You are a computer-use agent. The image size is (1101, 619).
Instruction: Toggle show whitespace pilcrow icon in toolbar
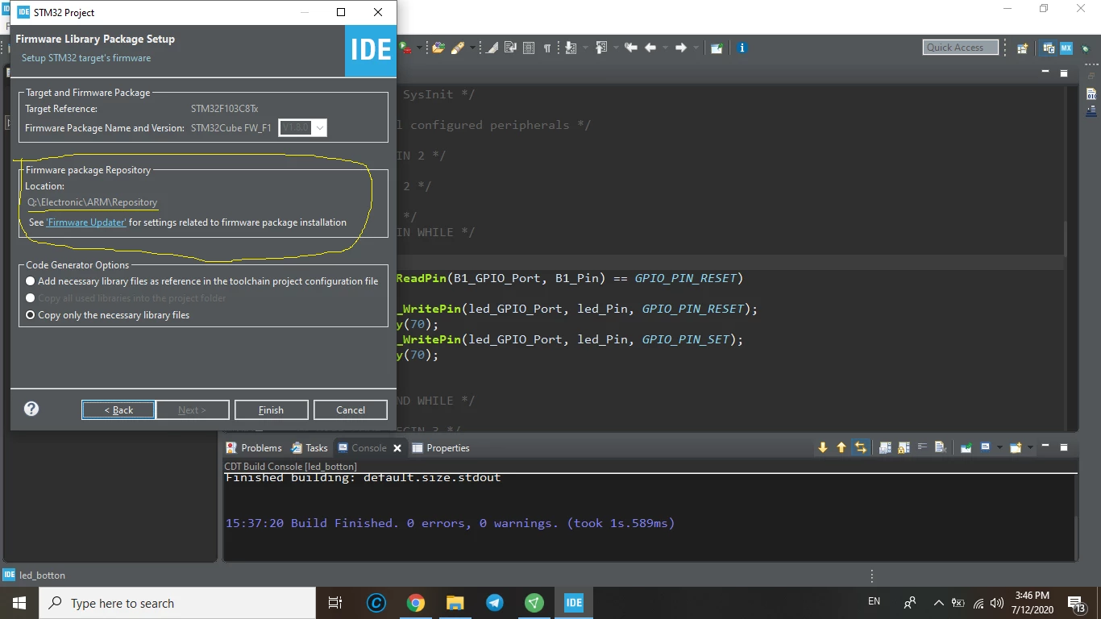(x=547, y=48)
